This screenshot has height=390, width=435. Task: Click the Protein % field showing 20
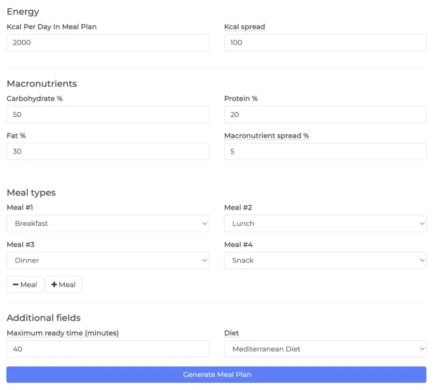click(325, 114)
